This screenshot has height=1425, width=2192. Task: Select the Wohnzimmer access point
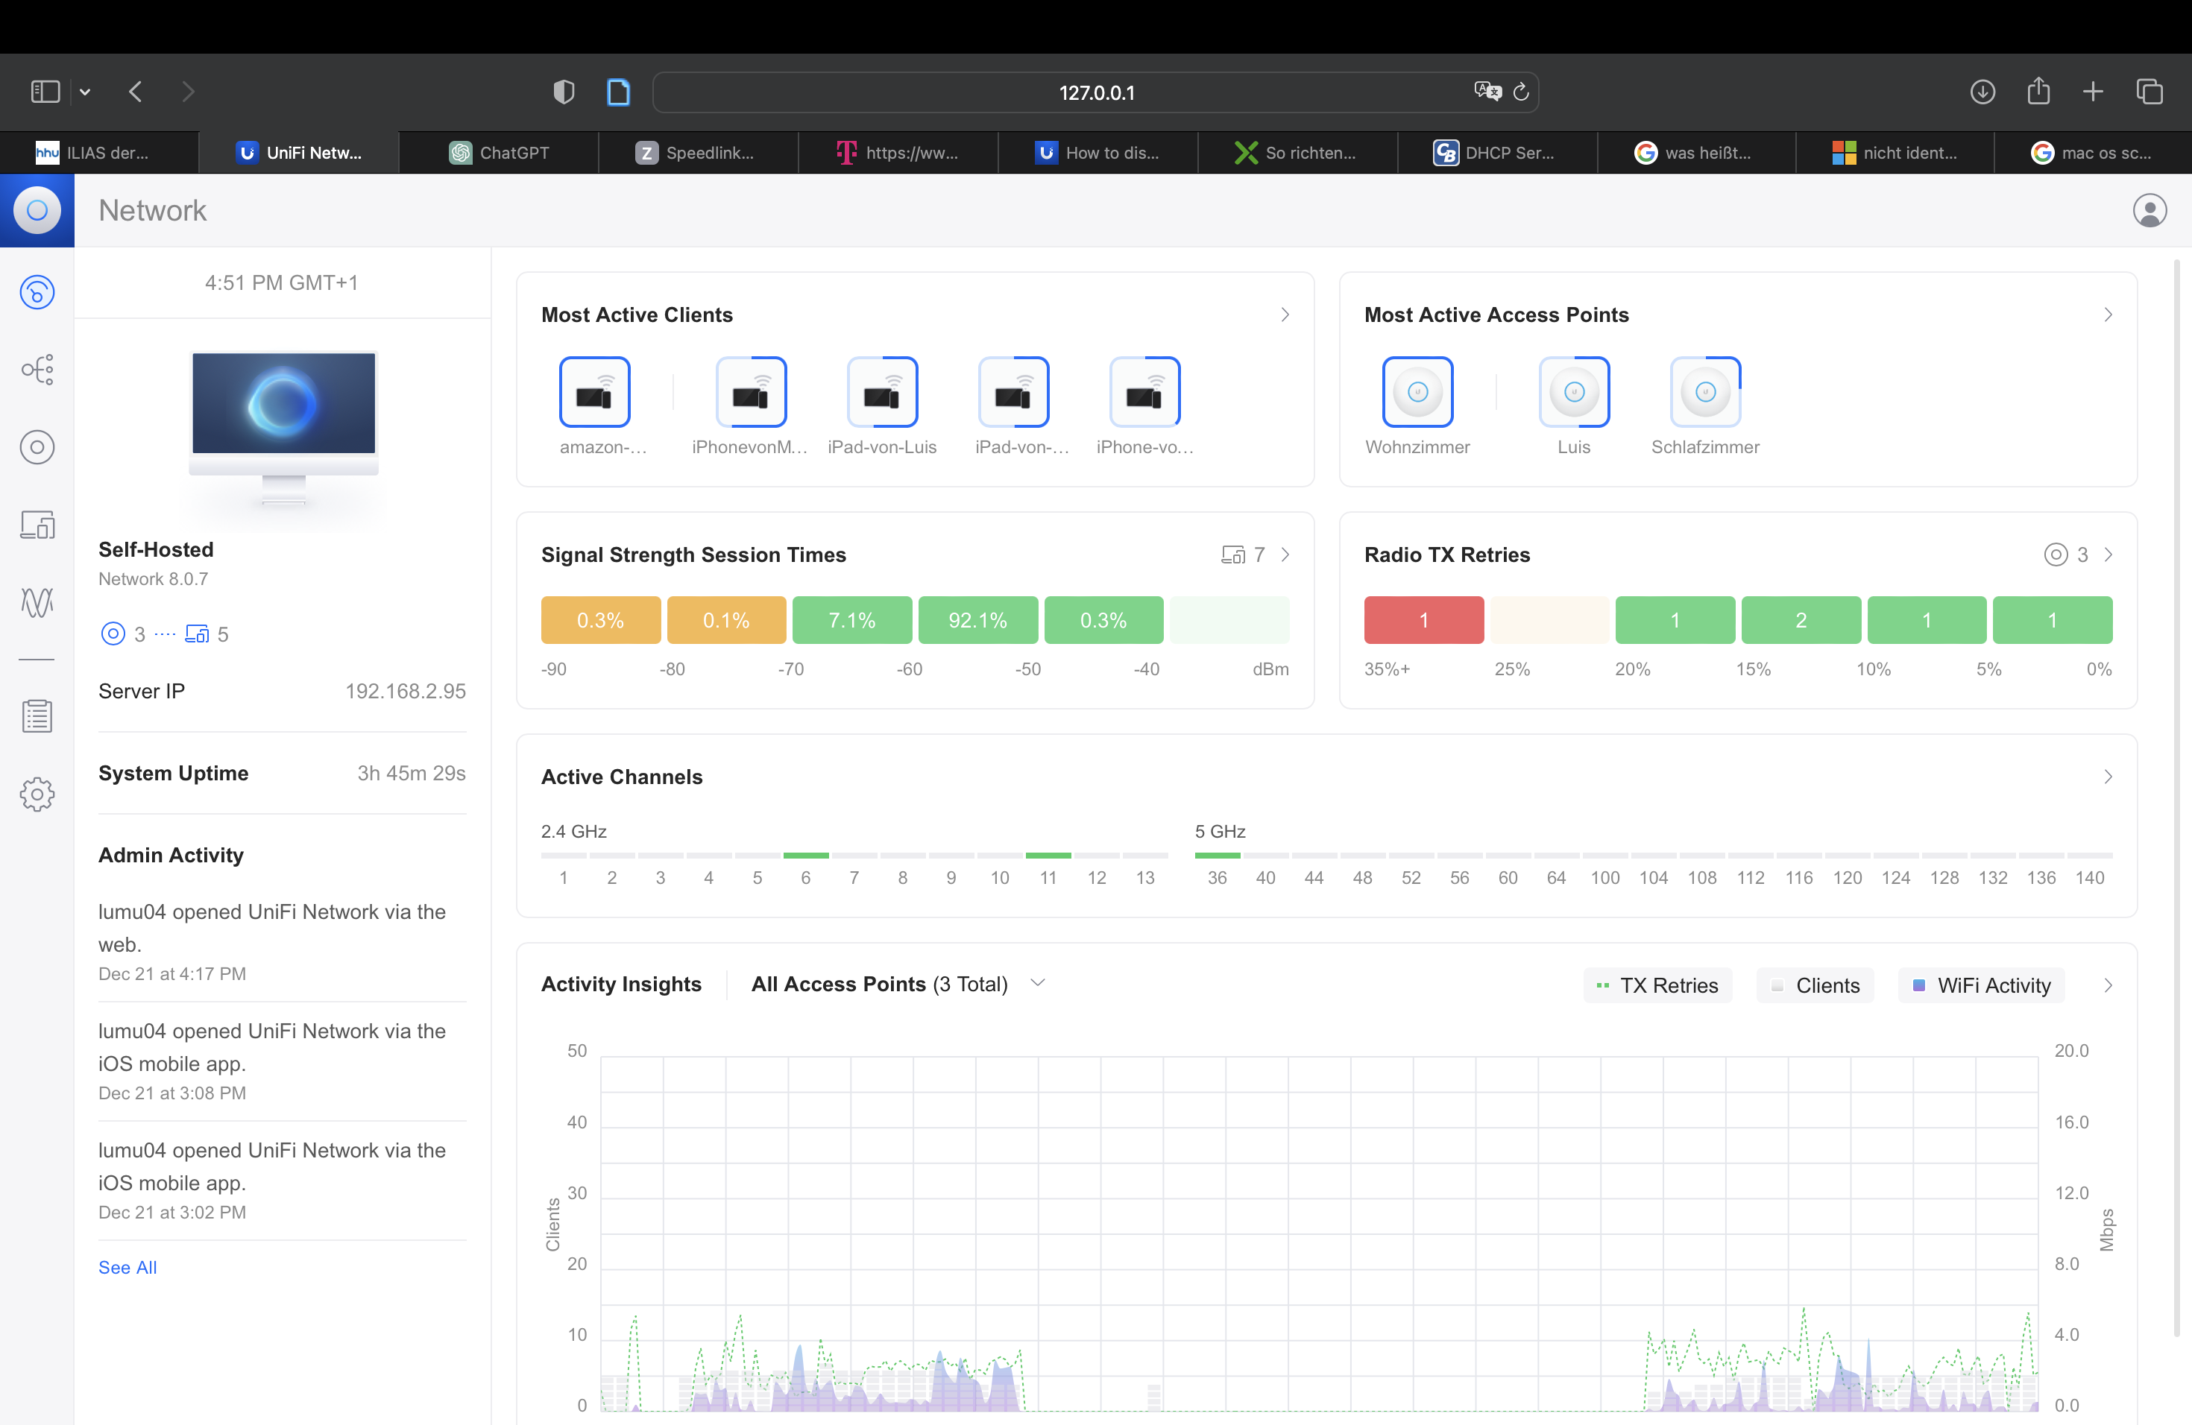[1417, 393]
